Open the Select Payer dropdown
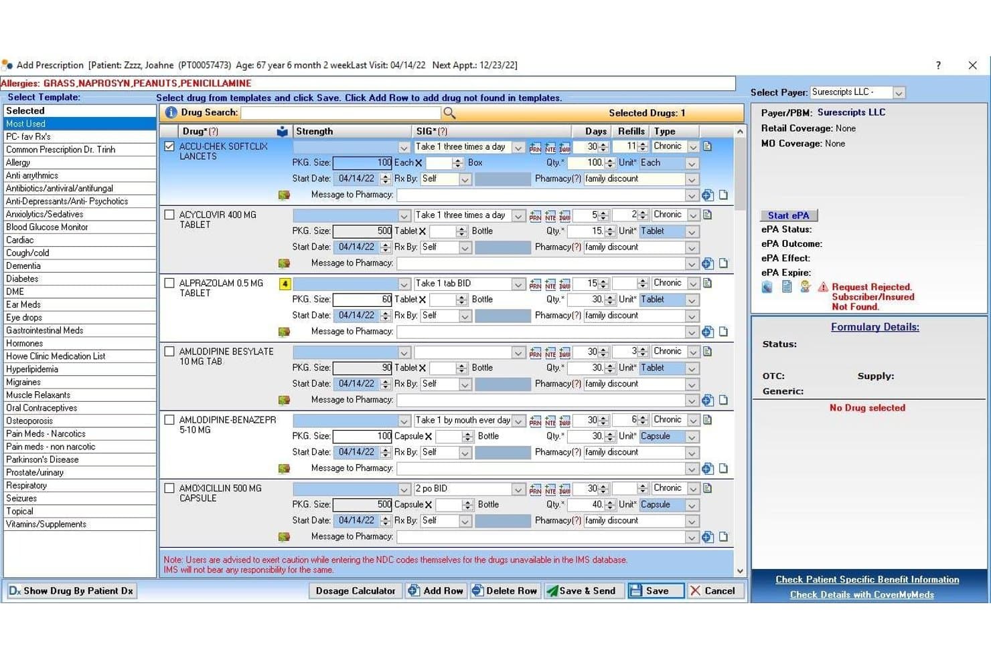 tap(899, 93)
